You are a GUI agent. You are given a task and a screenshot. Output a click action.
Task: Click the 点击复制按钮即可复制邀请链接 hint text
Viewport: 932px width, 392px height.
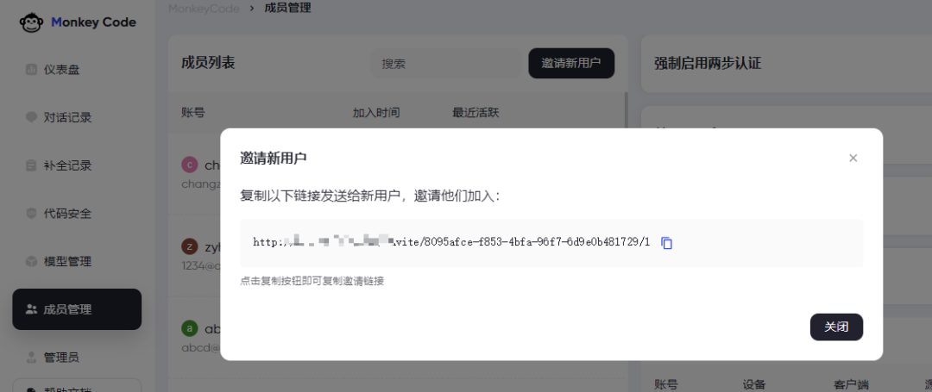point(312,281)
